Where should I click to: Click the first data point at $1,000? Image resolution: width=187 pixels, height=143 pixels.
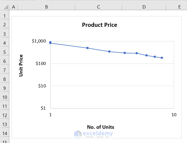pos(50,42)
